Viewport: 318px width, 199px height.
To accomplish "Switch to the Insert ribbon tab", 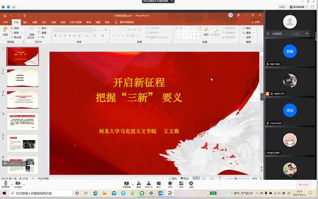I will [25, 22].
